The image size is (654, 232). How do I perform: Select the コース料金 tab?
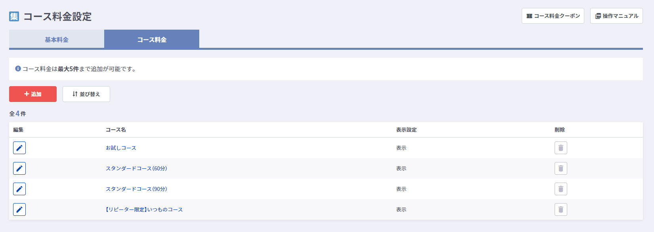click(x=152, y=40)
